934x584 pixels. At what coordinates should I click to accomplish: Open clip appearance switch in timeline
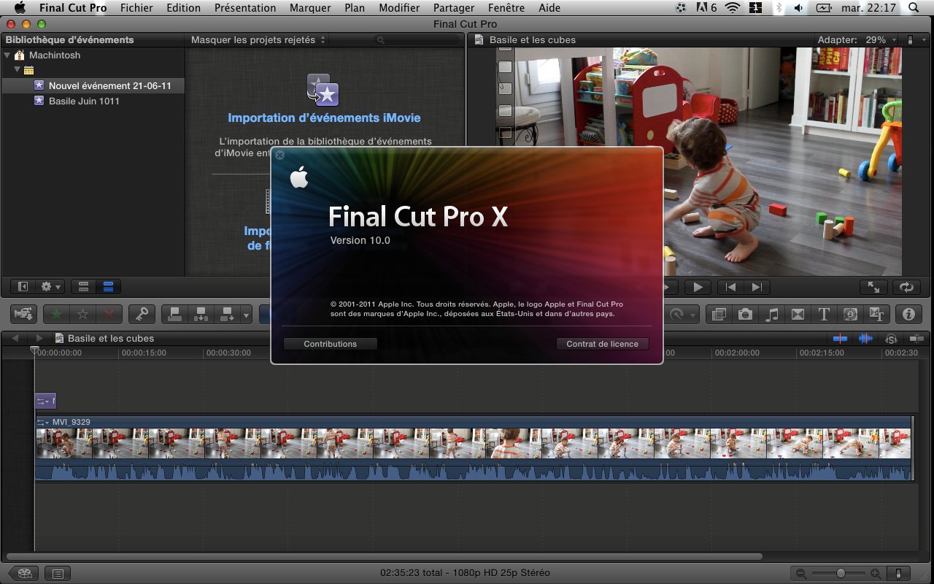coord(900,574)
